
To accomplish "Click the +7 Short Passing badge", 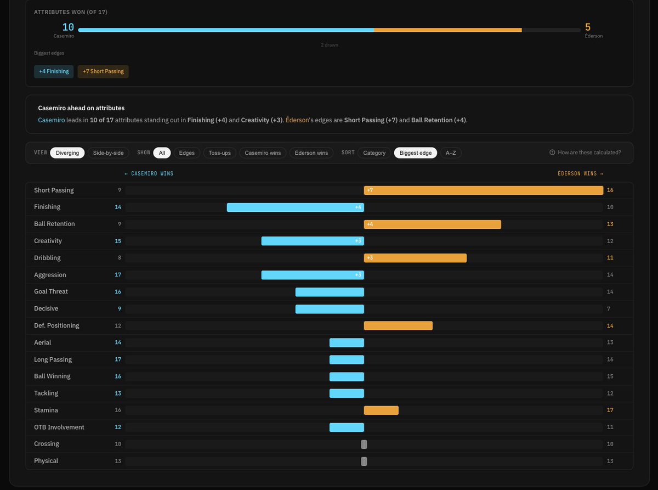I will [103, 71].
